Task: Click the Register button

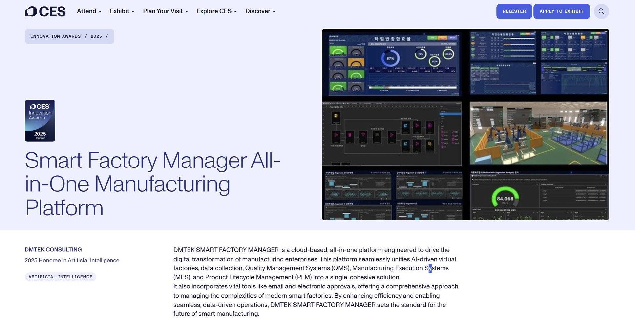Action: pos(514,11)
